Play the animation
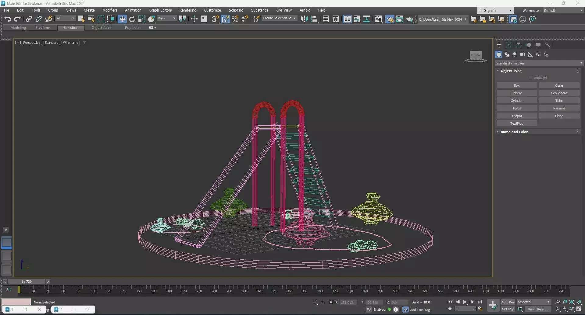The width and height of the screenshot is (585, 315). tap(465, 302)
